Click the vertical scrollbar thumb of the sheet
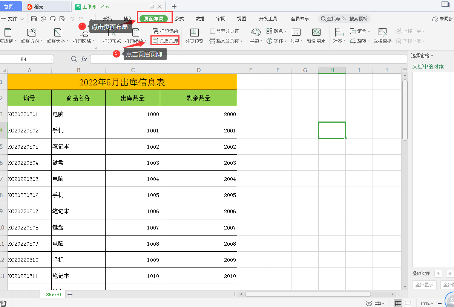Screen dimensions: 454x307 click(x=405, y=110)
